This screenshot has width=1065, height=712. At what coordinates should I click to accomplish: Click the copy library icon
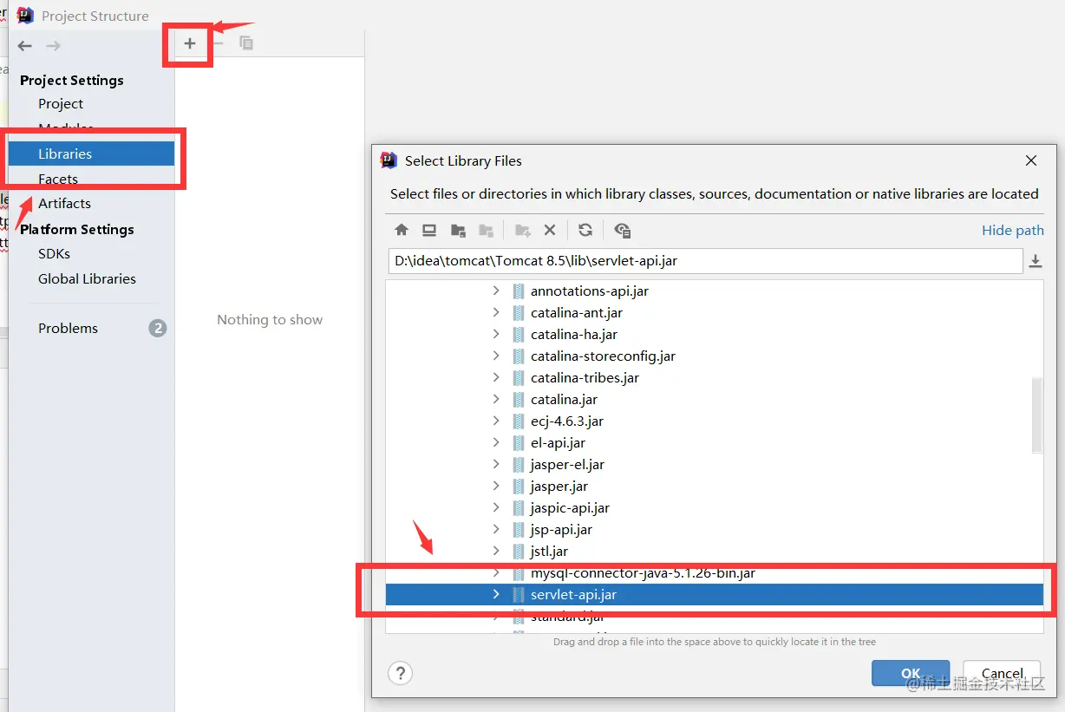(x=246, y=43)
